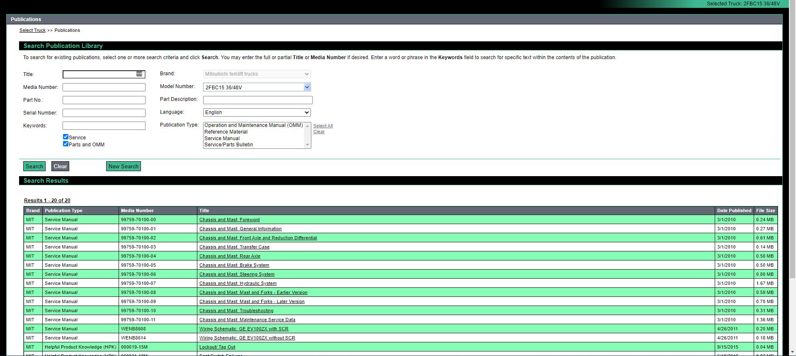Expand the Language dropdown

tap(257, 112)
